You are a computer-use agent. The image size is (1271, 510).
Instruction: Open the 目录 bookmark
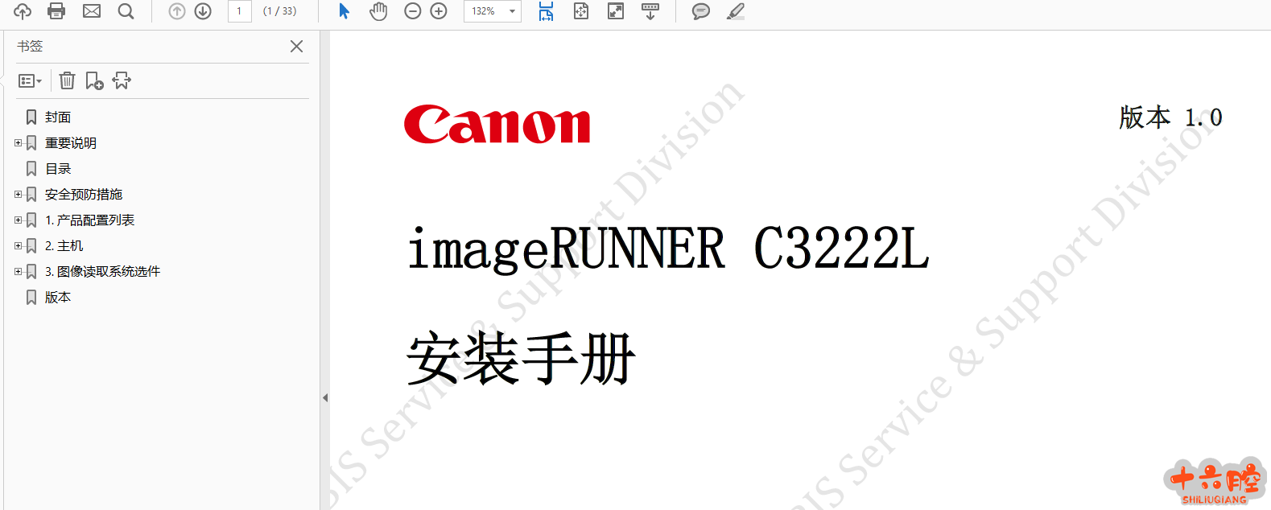point(58,169)
